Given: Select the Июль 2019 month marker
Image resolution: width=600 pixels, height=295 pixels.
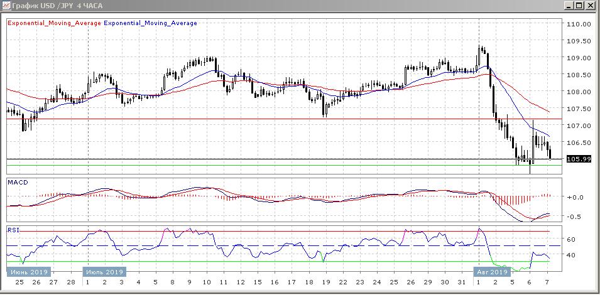Looking at the screenshot, I should [x=104, y=272].
